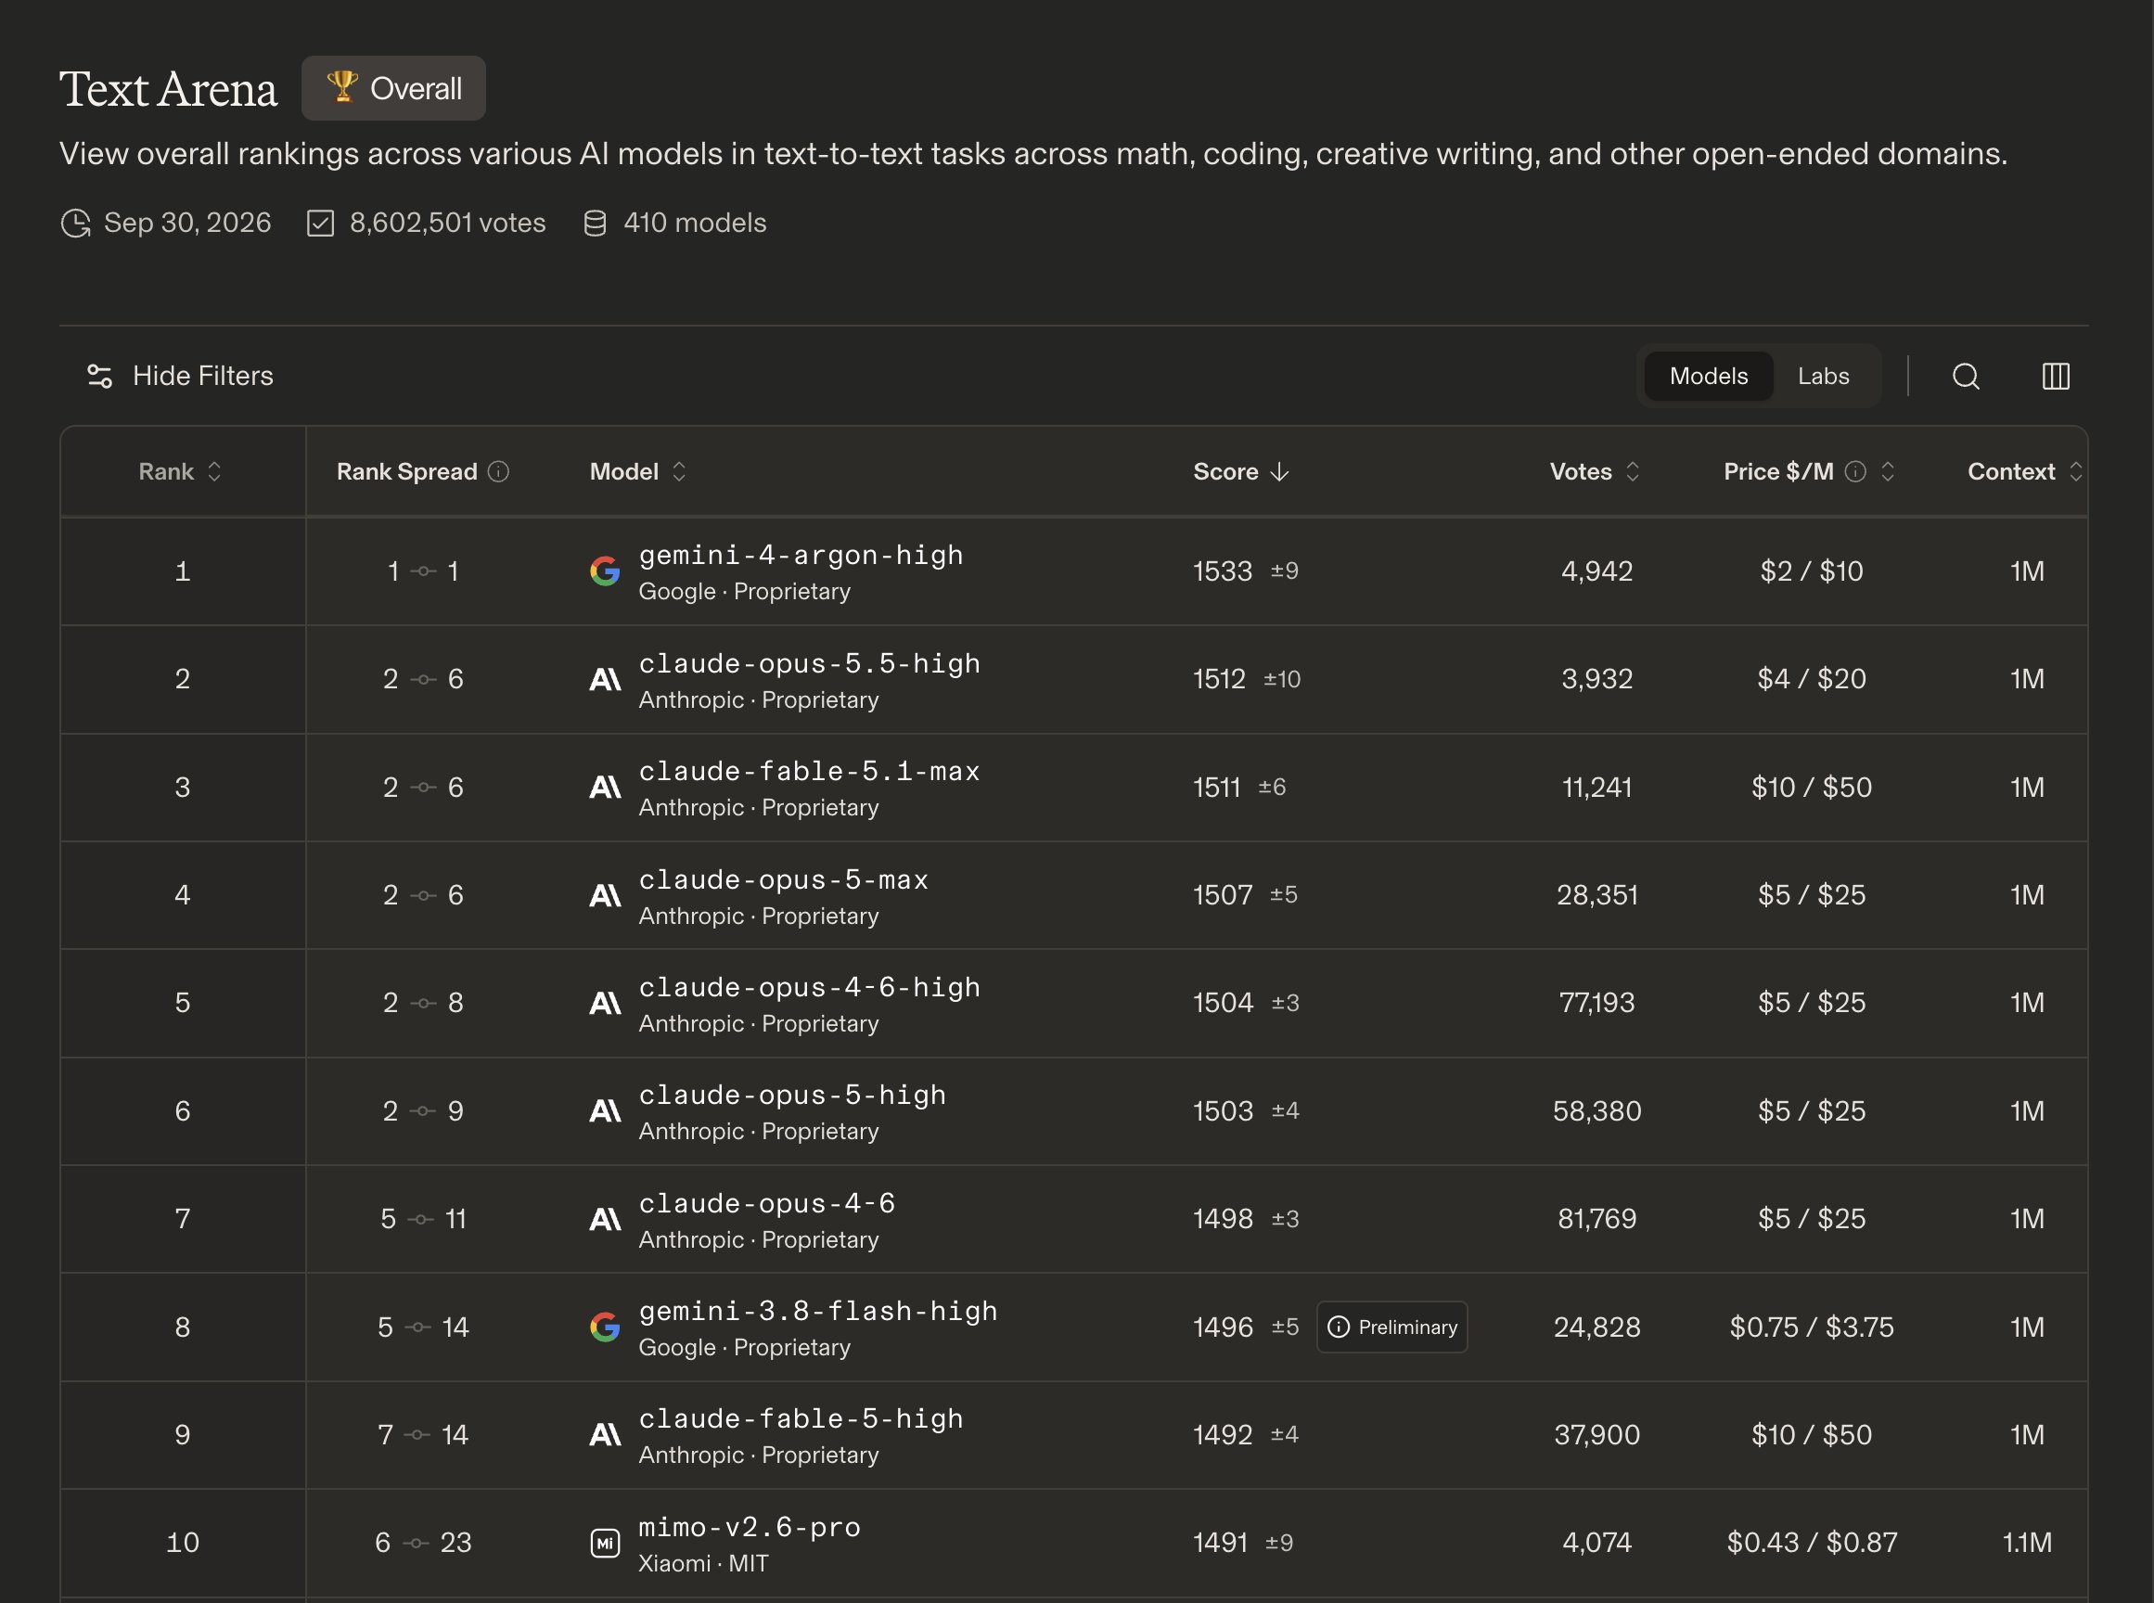The image size is (2154, 1603).
Task: Click the checkbox icon next to votes count
Action: click(x=320, y=224)
